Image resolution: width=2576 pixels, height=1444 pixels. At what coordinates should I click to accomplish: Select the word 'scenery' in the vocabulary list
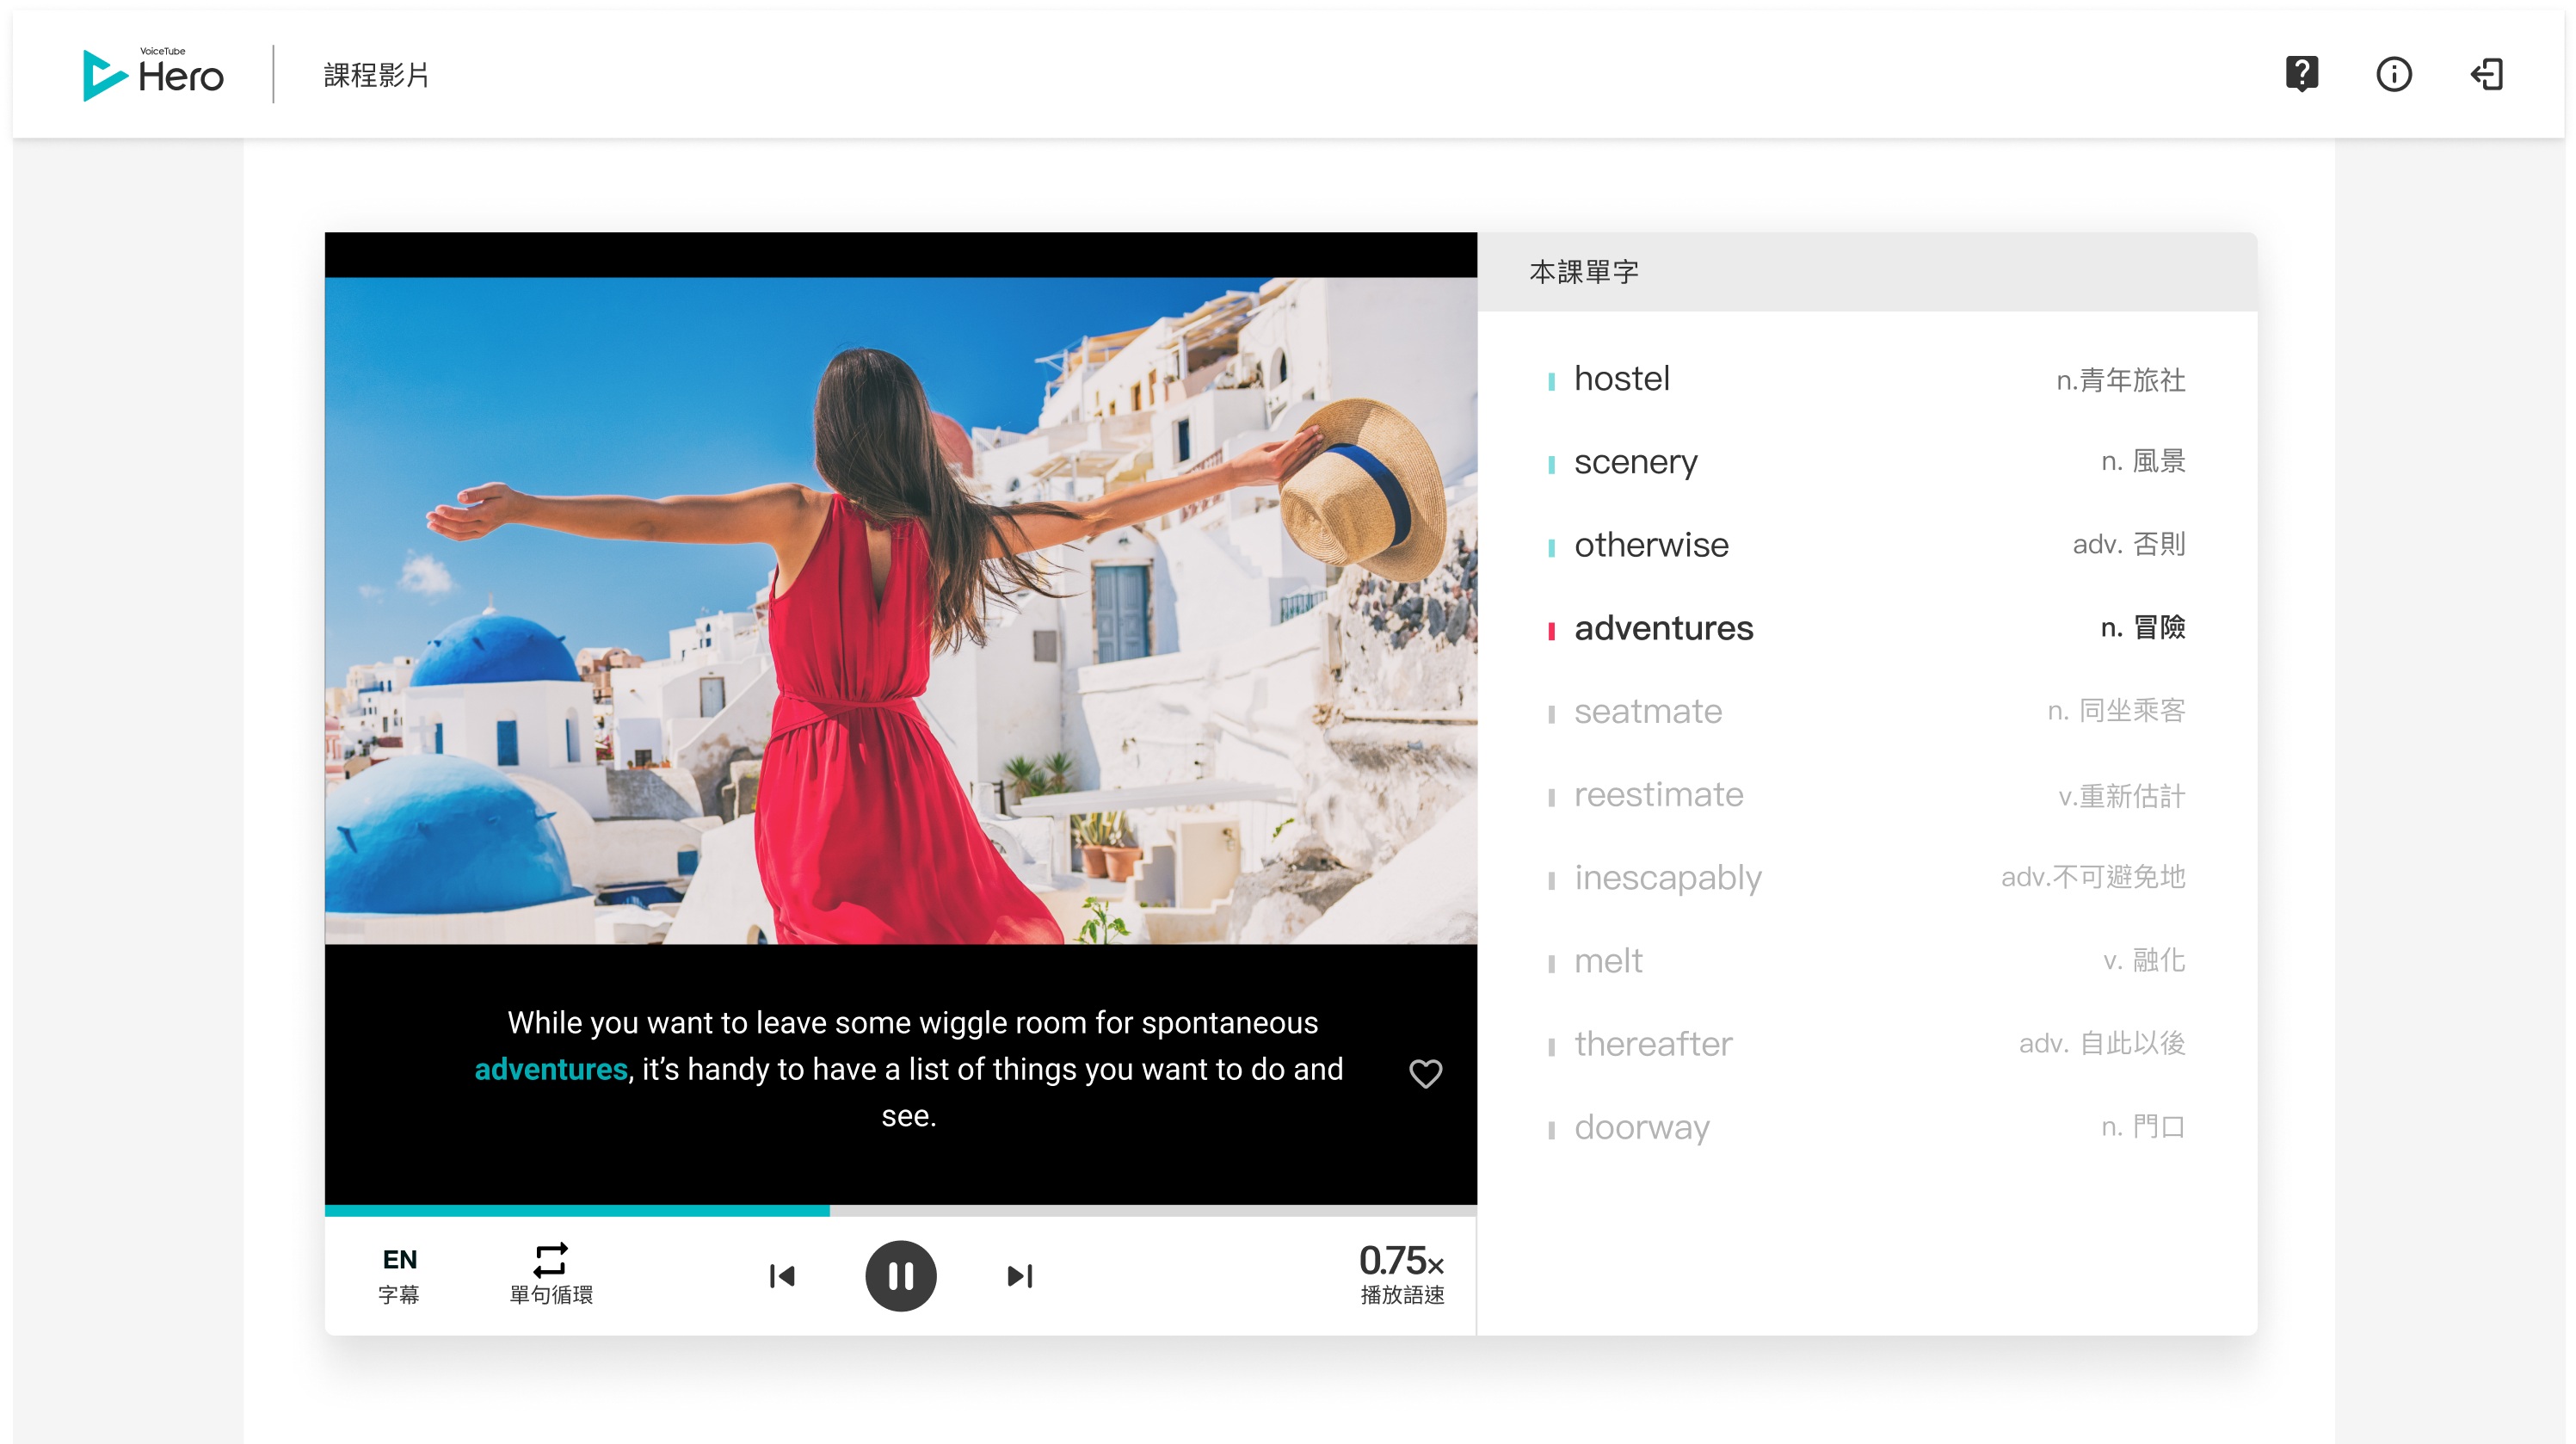[x=1635, y=462]
